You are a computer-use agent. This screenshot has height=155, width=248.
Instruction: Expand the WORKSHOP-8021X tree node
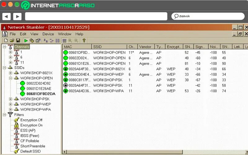pyautogui.click(x=11, y=73)
